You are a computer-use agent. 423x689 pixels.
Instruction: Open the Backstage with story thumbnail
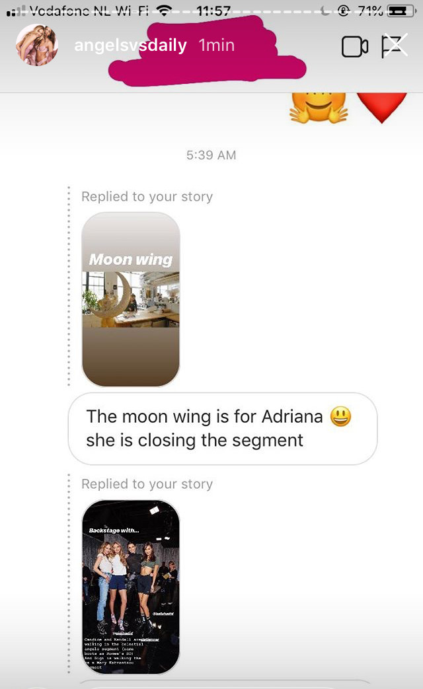131,587
